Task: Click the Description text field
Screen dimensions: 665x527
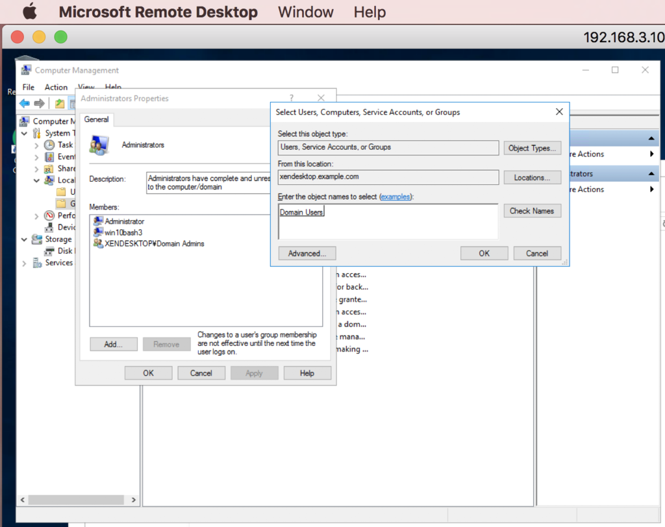Action: coord(208,183)
